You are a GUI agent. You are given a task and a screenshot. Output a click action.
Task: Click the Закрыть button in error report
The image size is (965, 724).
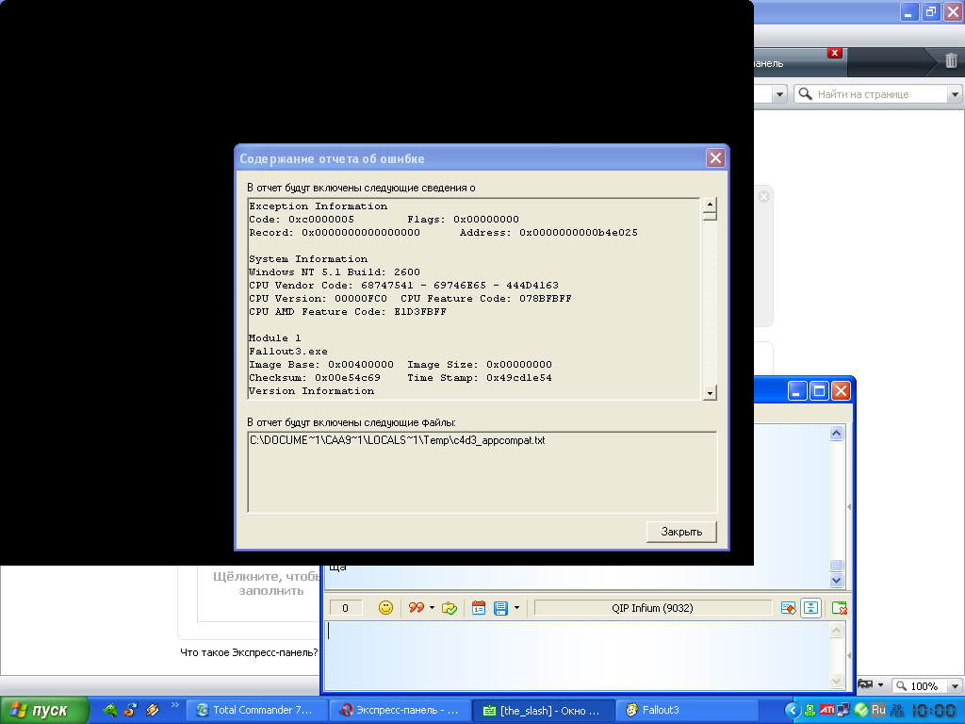pos(681,532)
